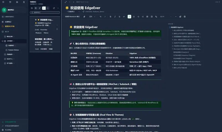Focus the note search field

pyautogui.click(x=45, y=13)
